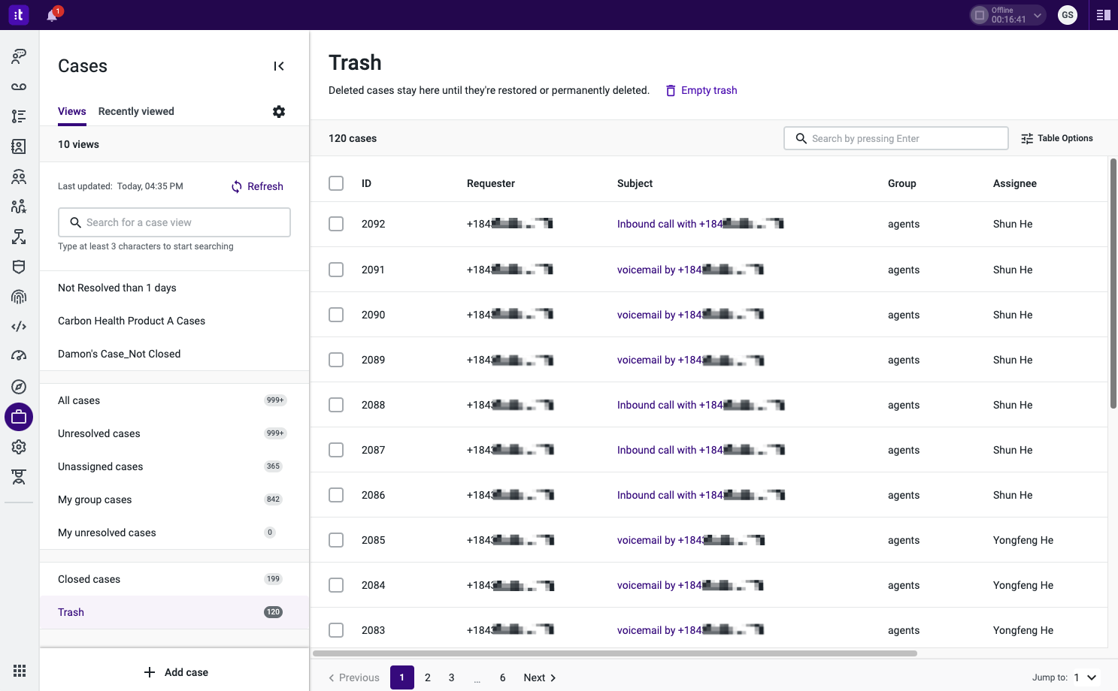The width and height of the screenshot is (1118, 691).
Task: Go to page 2
Action: pos(428,677)
